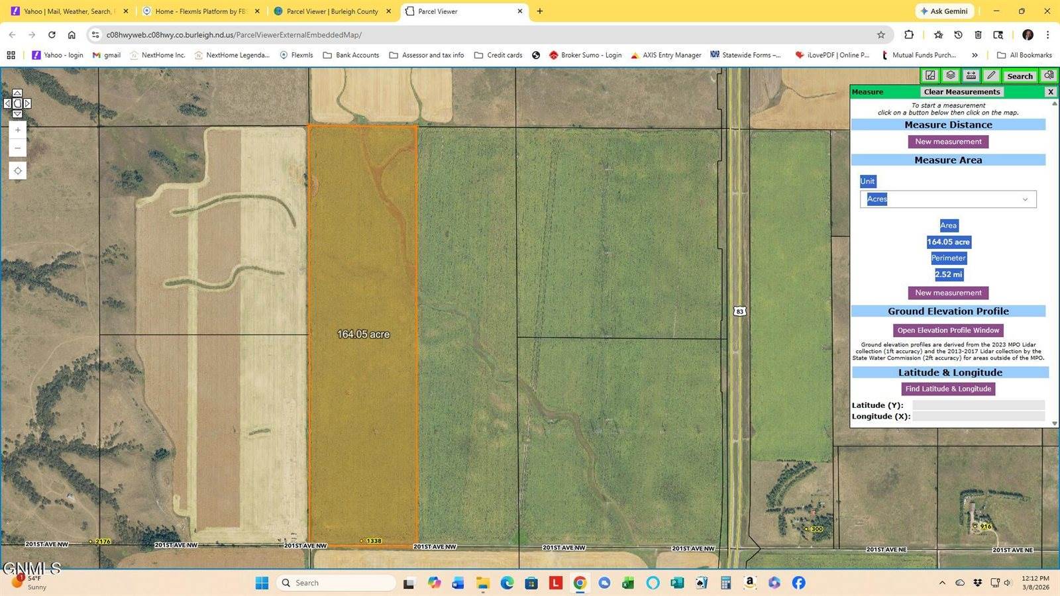Expand hidden bookmarks with the chevron
This screenshot has width=1060, height=596.
point(975,55)
